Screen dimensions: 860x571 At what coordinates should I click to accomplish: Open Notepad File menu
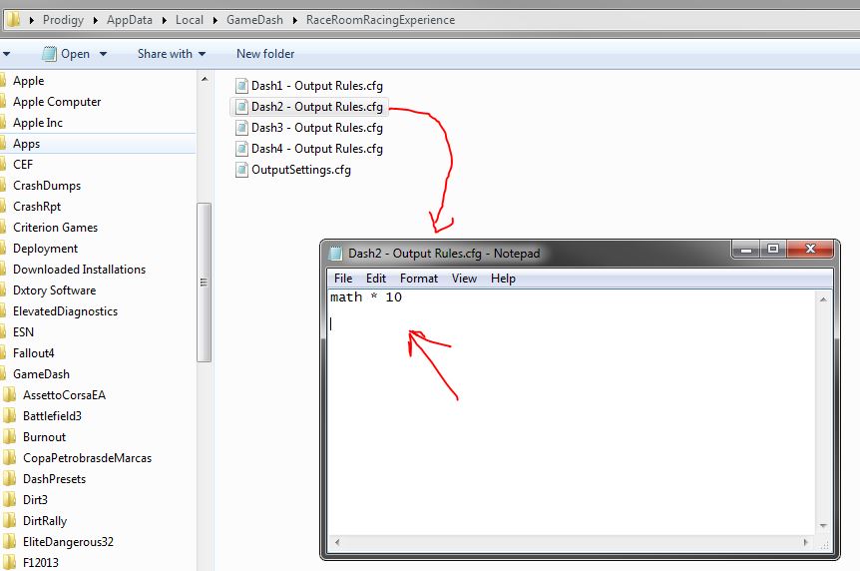click(x=343, y=279)
